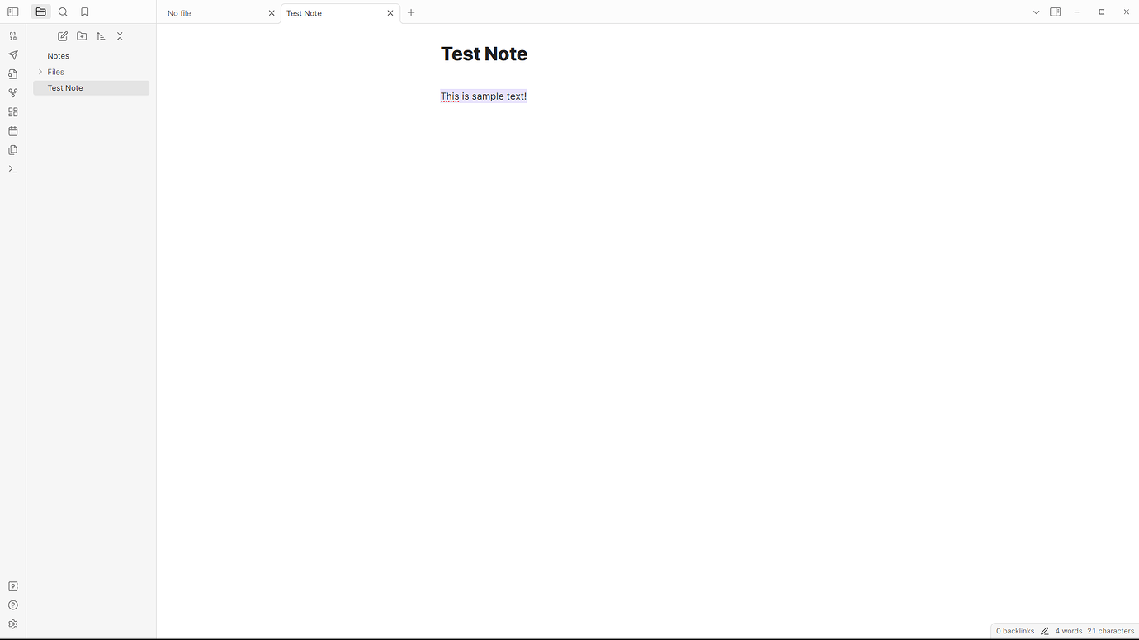Collapse all folders in file explorer
This screenshot has height=640, width=1139.
point(120,36)
